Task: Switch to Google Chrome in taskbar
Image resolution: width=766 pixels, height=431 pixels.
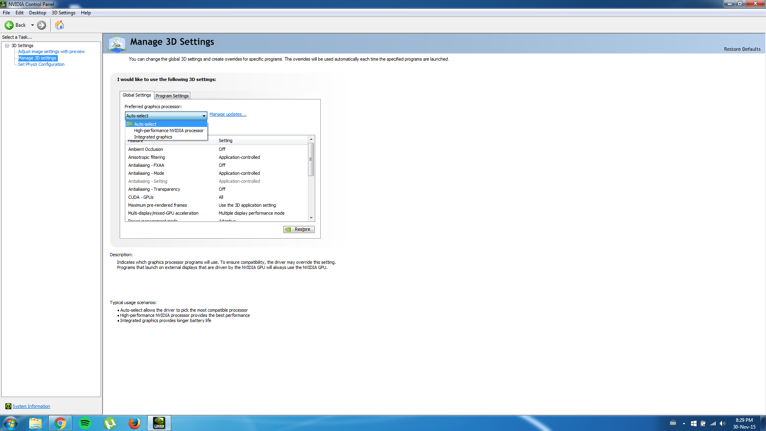Action: (x=60, y=423)
